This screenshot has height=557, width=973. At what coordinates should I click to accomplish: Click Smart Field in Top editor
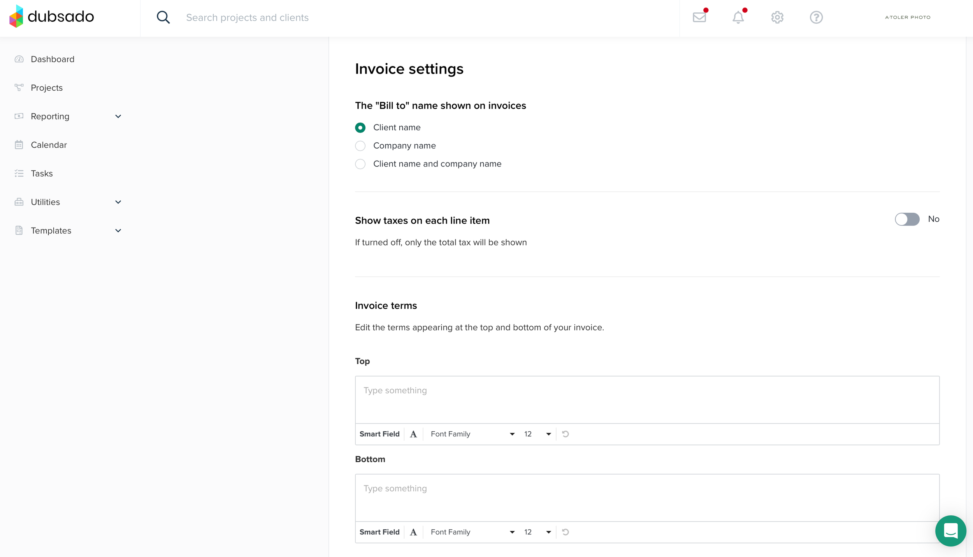click(x=379, y=434)
